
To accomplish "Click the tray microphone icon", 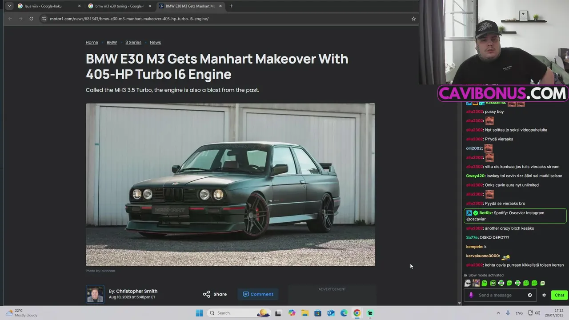I will coord(508,313).
